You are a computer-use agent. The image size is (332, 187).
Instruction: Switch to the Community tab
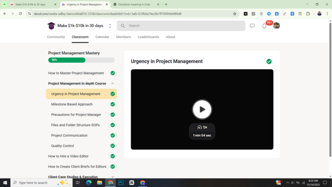[56, 37]
